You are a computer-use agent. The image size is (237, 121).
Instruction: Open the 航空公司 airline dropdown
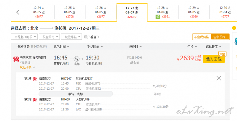click(x=49, y=37)
